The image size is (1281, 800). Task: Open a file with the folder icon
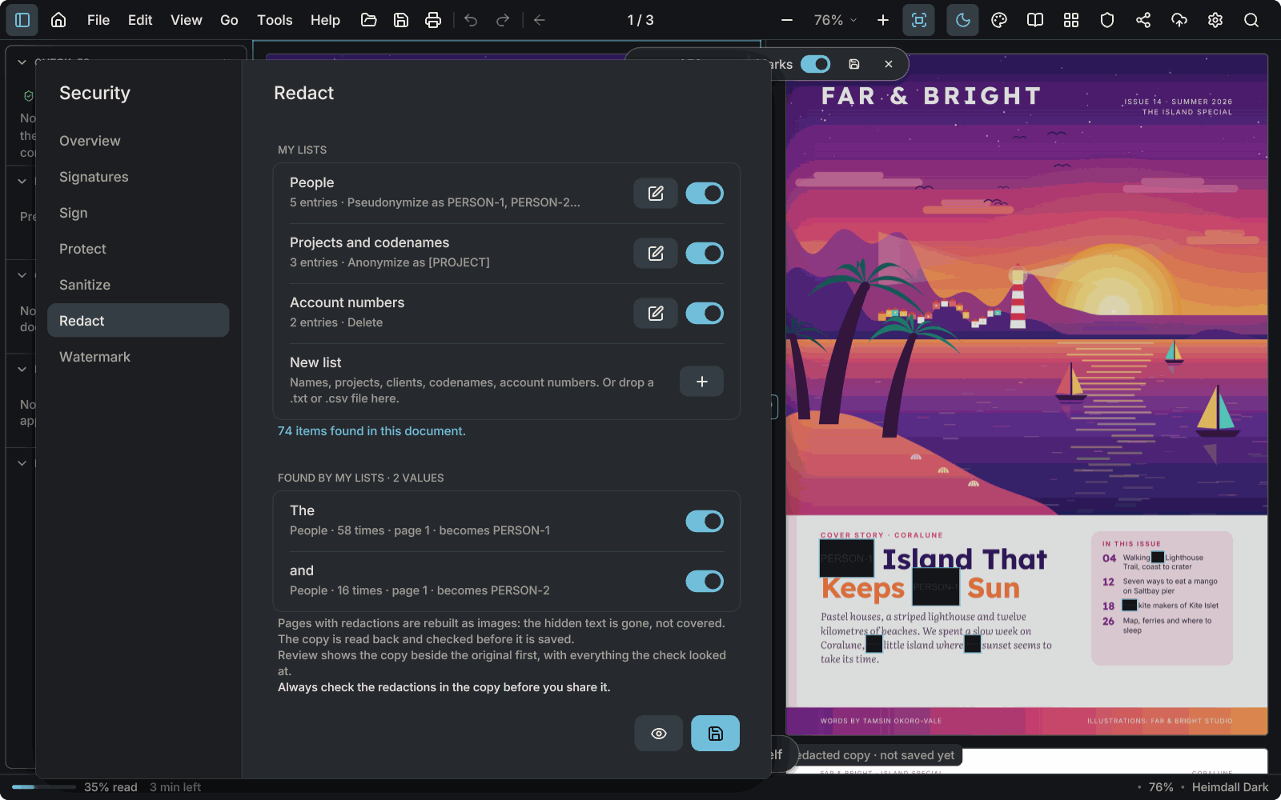(x=369, y=20)
